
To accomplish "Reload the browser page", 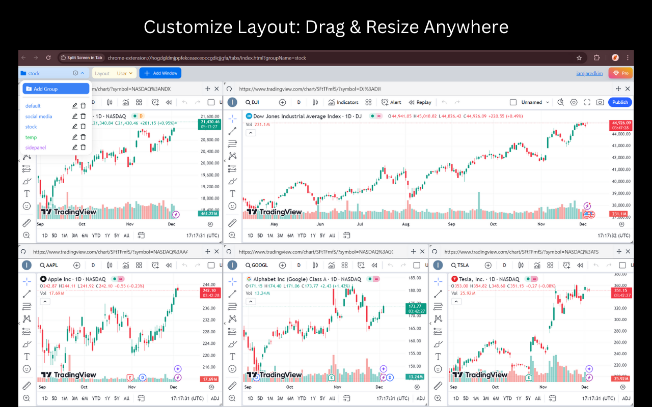I will (x=48, y=58).
